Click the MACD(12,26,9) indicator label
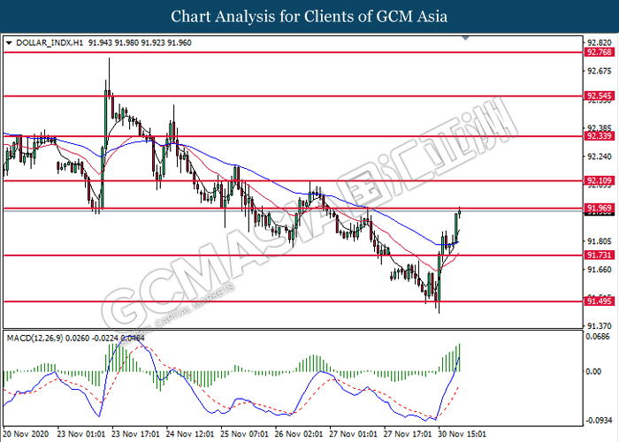This screenshot has width=619, height=442. [x=34, y=339]
